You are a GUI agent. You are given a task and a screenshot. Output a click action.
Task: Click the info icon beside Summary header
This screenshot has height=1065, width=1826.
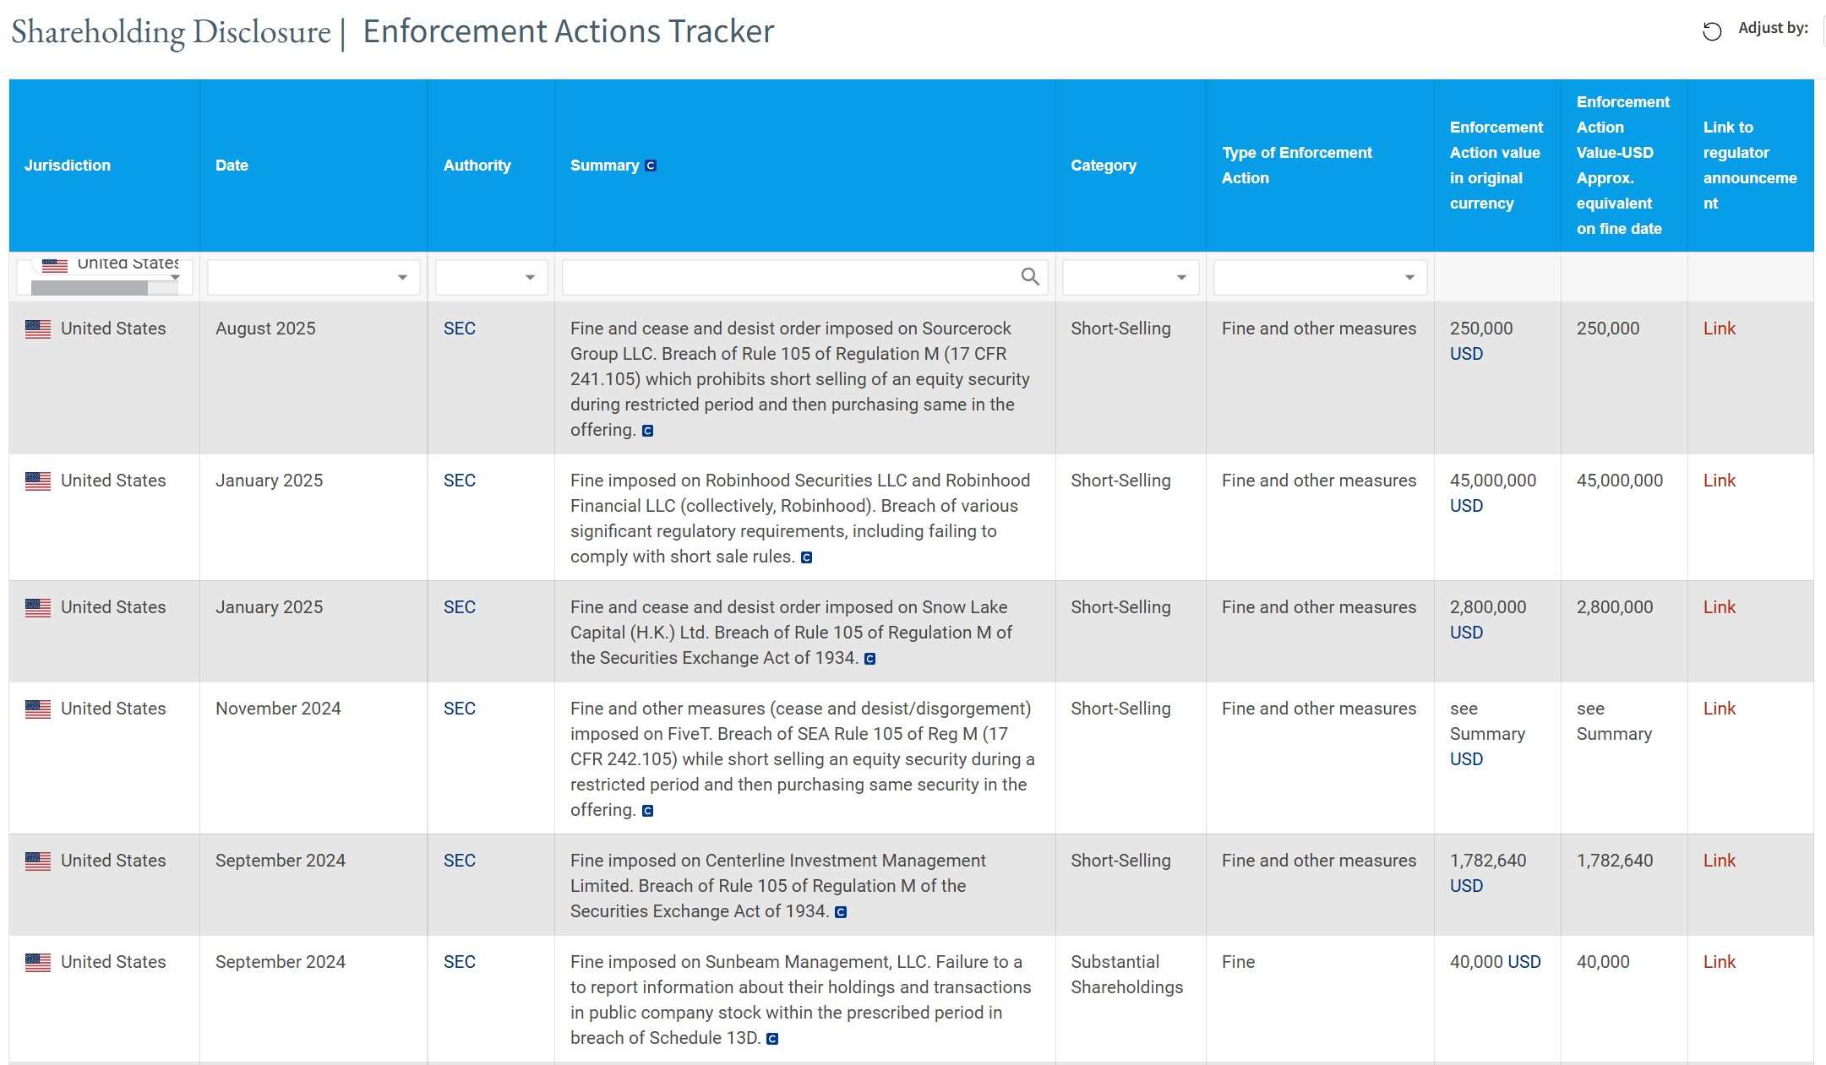(x=651, y=166)
